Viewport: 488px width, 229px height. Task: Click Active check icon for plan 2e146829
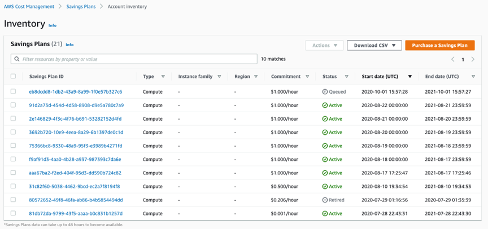point(325,119)
